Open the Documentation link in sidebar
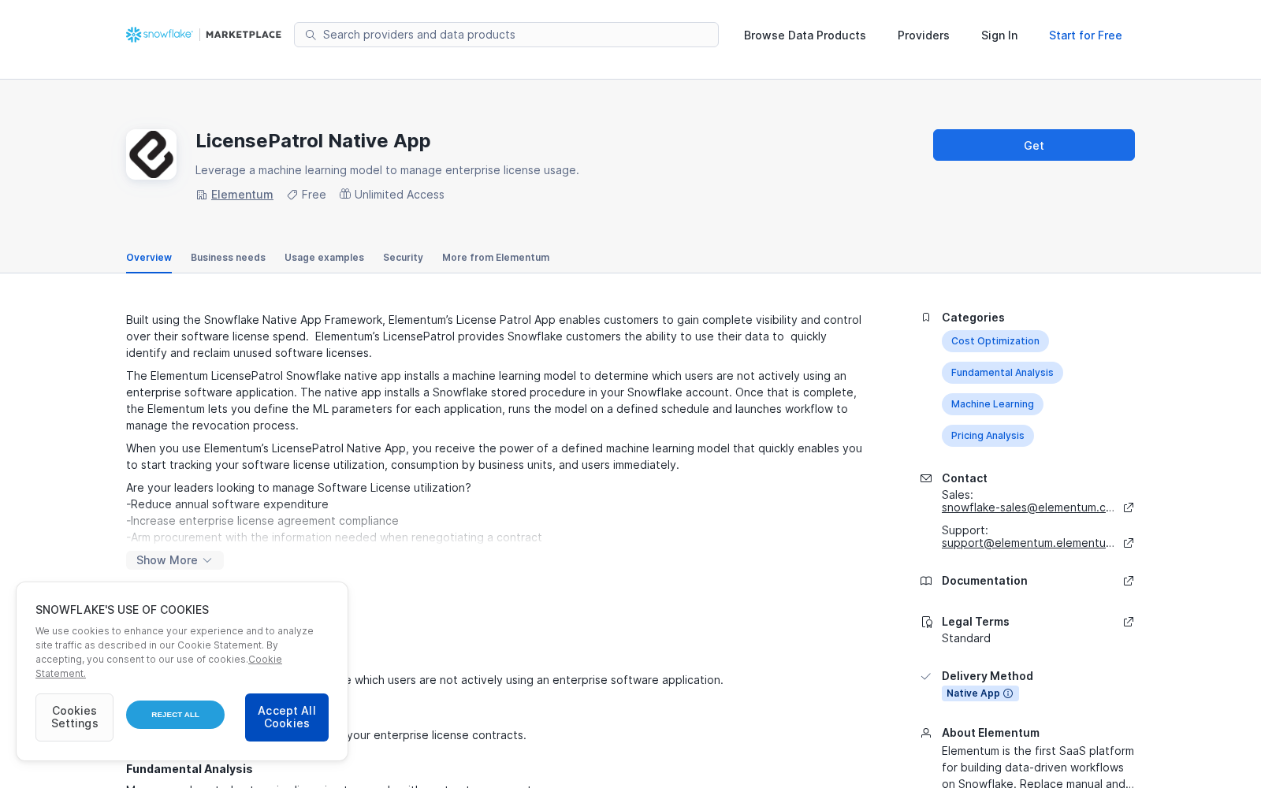 984,581
